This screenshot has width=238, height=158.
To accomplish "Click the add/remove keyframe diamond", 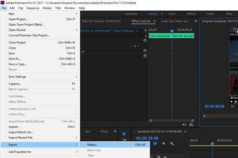I will 135,46.
